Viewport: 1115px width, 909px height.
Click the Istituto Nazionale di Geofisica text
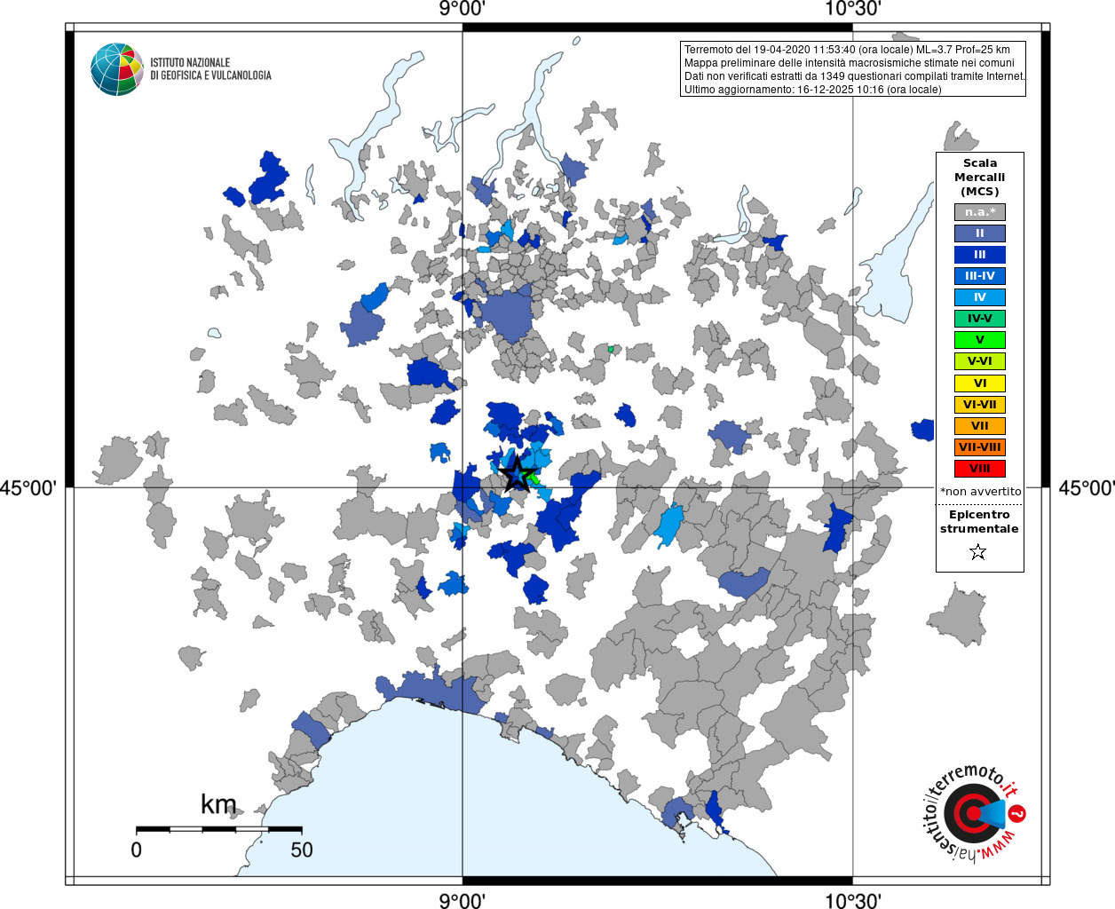click(x=210, y=69)
